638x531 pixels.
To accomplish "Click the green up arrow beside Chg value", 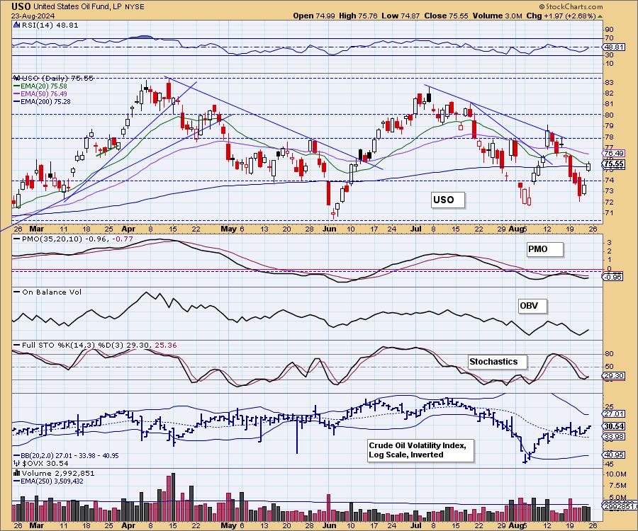I will (x=600, y=16).
